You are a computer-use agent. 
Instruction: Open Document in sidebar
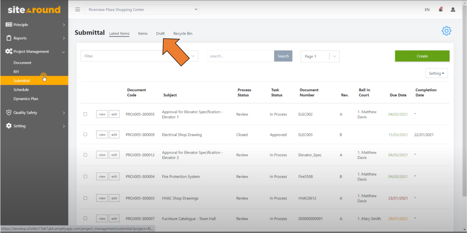[x=22, y=63]
